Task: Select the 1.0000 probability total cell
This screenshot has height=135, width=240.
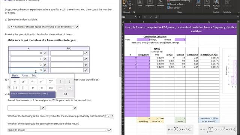Action: [x=157, y=118]
